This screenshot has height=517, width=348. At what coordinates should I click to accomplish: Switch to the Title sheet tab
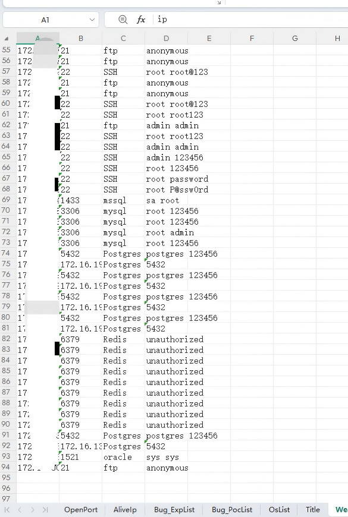tap(313, 510)
